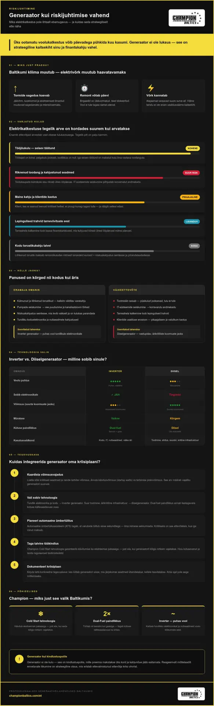Click the lightning bolt icon above Võrk kannatab

pos(150,88)
